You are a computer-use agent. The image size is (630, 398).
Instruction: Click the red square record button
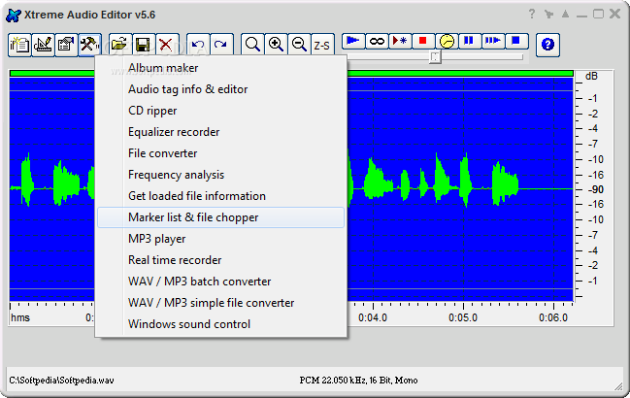423,41
